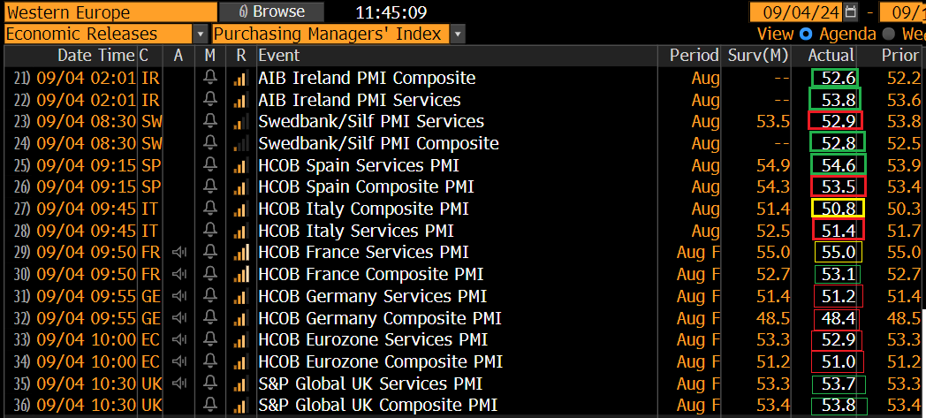Open the HCOB Eurozone Composite PMI event
This screenshot has height=418, width=926.
[381, 362]
